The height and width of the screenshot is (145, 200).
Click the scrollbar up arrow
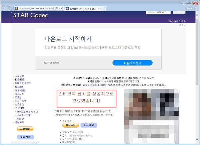click(x=197, y=15)
